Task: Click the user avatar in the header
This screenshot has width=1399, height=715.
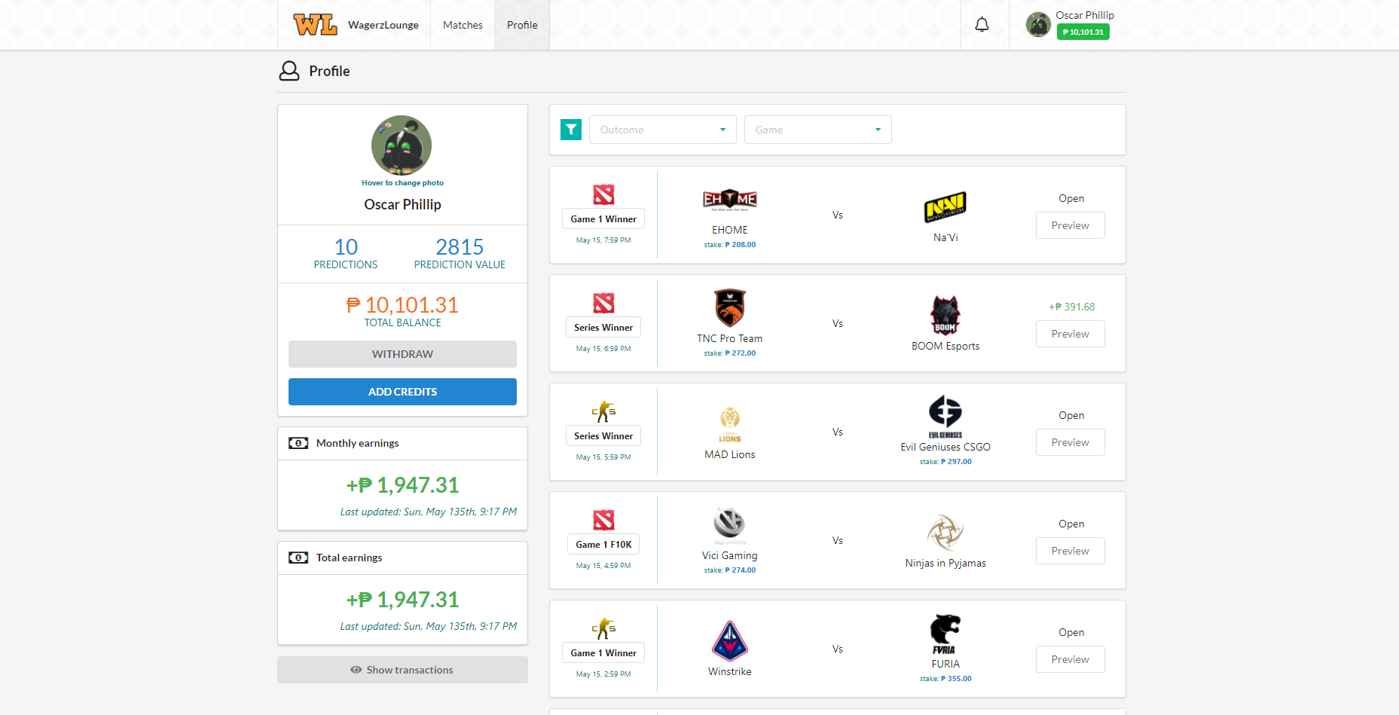Action: (1037, 24)
